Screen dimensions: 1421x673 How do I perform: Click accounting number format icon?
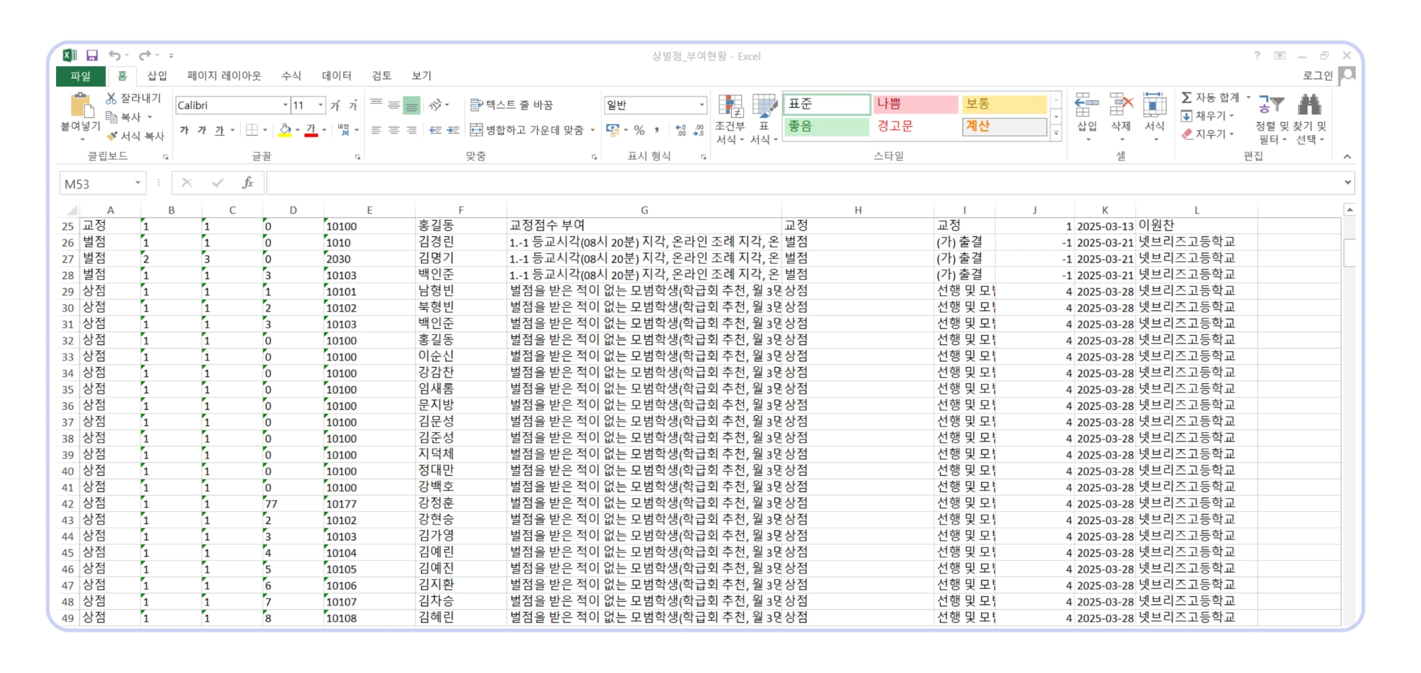click(x=612, y=130)
